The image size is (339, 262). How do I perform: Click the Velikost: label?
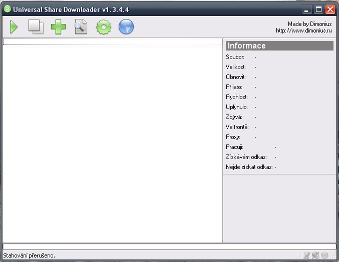(x=236, y=67)
